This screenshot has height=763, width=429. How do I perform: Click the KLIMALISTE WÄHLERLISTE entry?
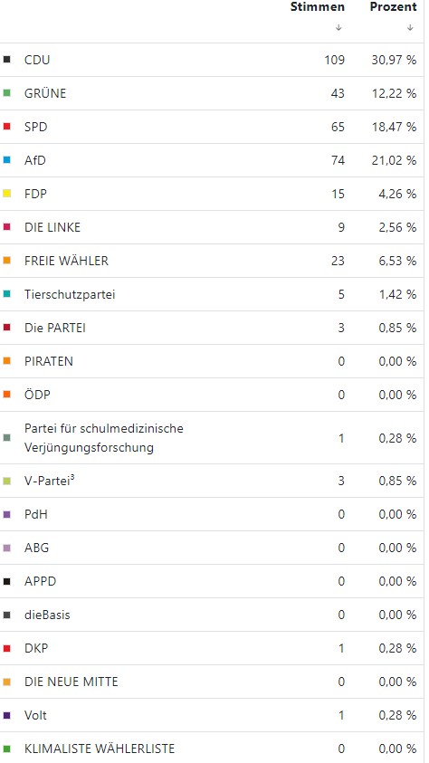212,749
